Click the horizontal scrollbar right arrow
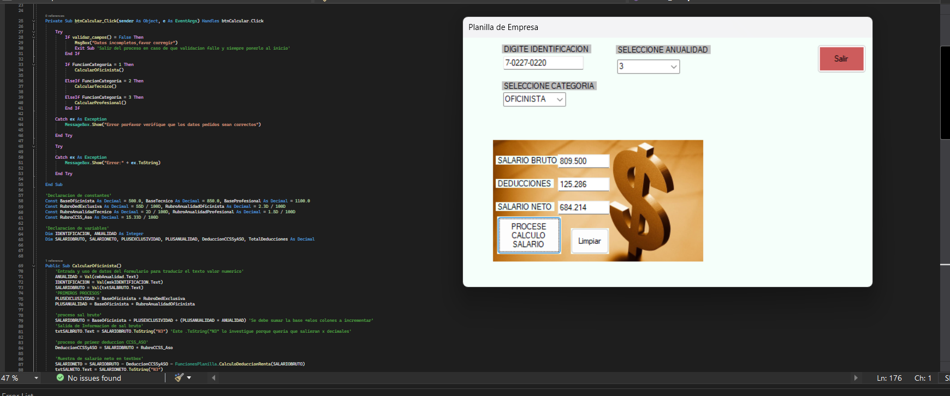950x396 pixels. 856,378
